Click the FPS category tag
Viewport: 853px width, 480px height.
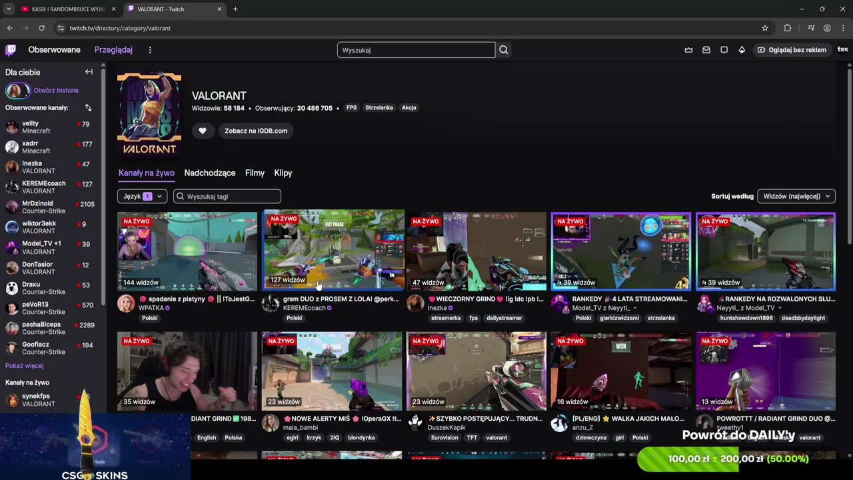[x=351, y=108]
